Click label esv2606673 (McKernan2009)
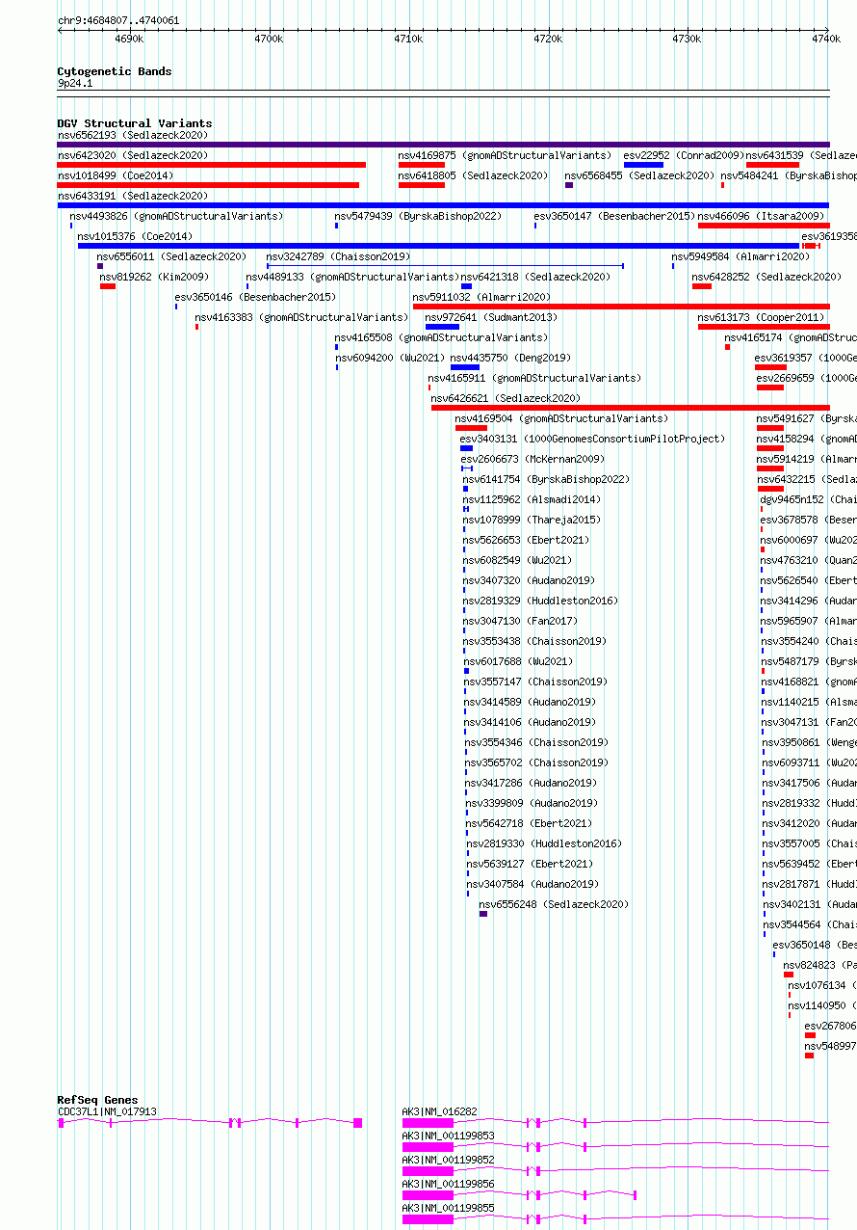857x1230 pixels. click(x=532, y=459)
